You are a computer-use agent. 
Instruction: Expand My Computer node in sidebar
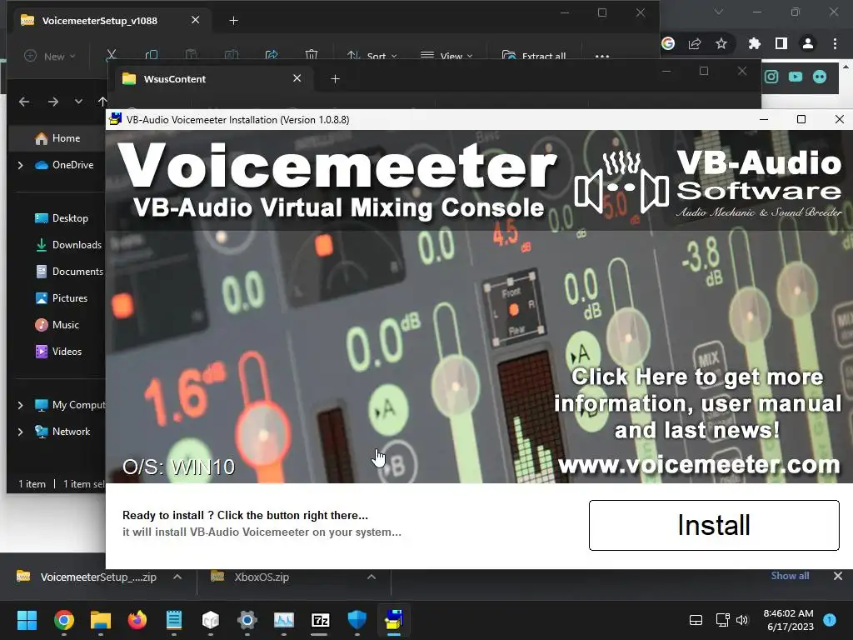[x=21, y=405]
